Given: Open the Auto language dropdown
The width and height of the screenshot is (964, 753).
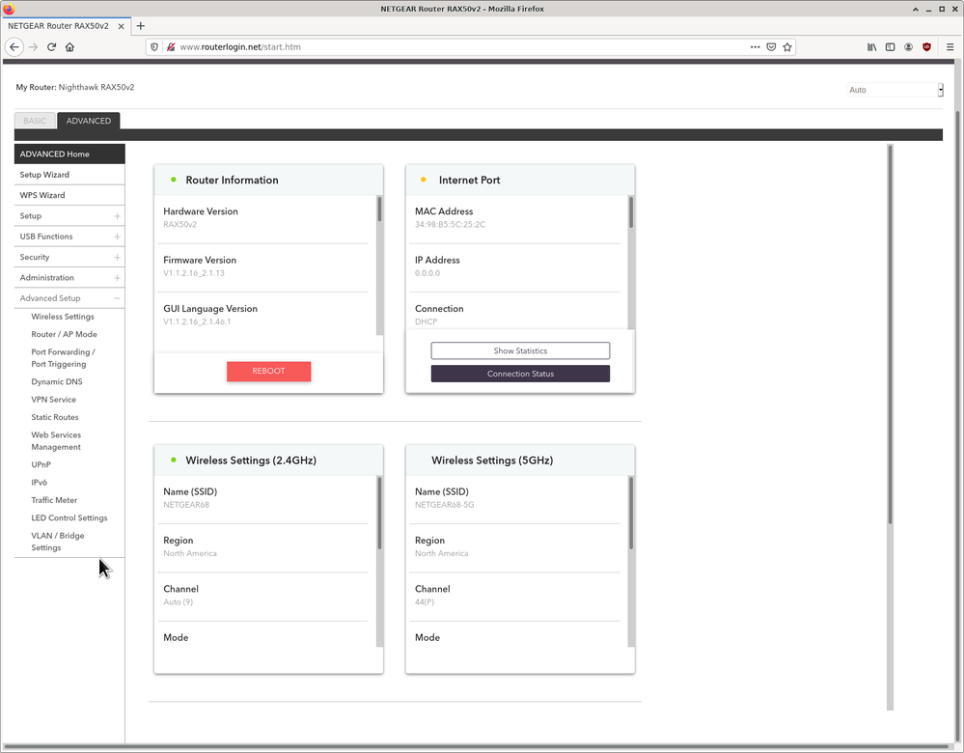Looking at the screenshot, I should pos(895,90).
